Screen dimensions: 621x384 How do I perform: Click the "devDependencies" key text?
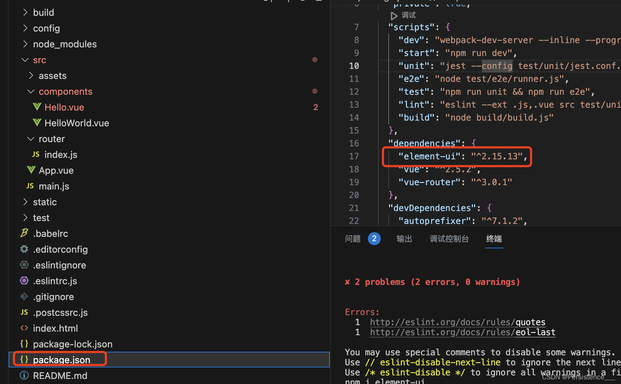click(432, 208)
